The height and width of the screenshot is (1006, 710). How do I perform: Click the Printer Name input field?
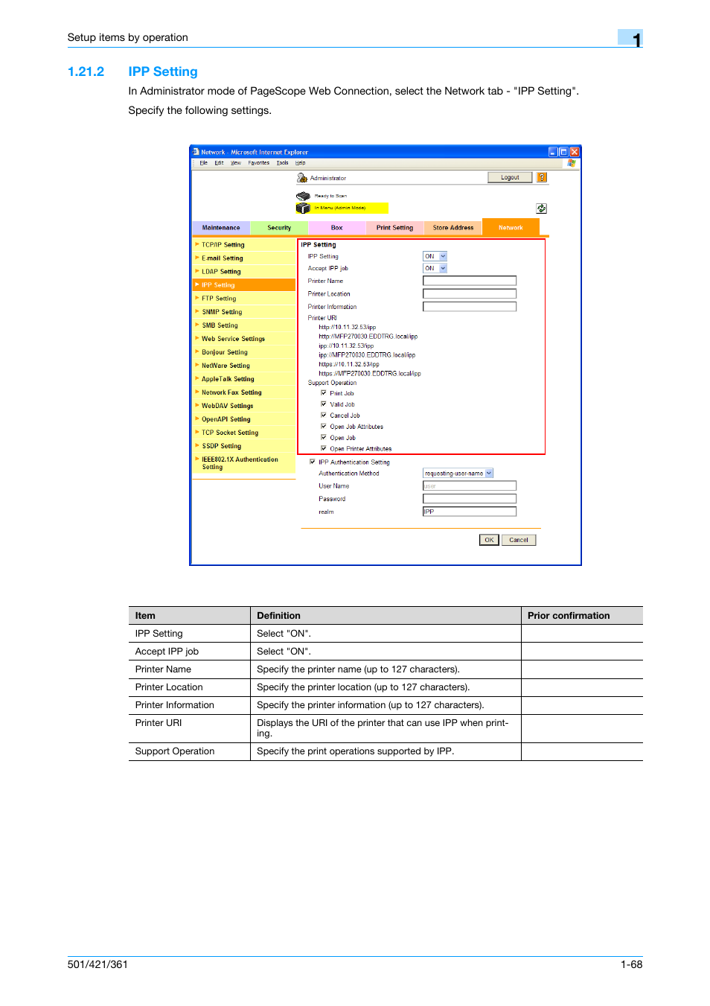pyautogui.click(x=470, y=281)
